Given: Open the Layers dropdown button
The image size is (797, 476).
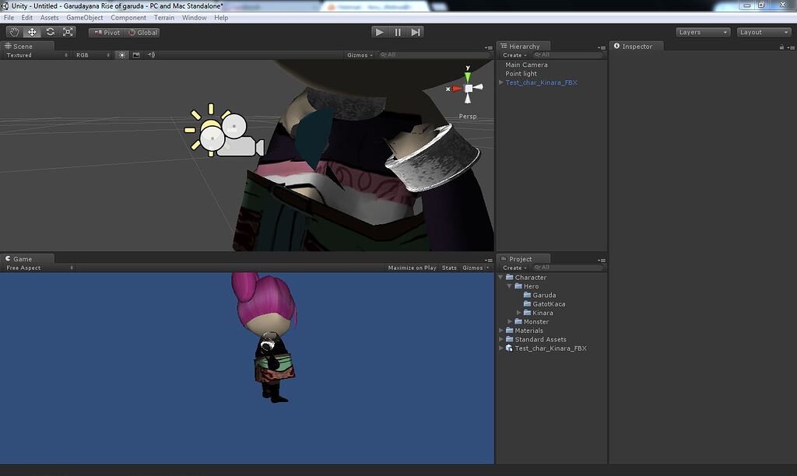Looking at the screenshot, I should click(x=701, y=32).
